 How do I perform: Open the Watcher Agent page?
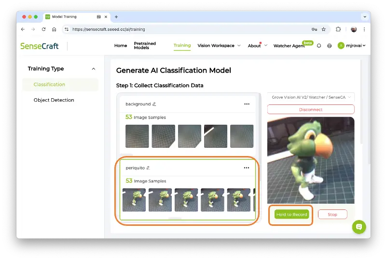click(x=289, y=46)
